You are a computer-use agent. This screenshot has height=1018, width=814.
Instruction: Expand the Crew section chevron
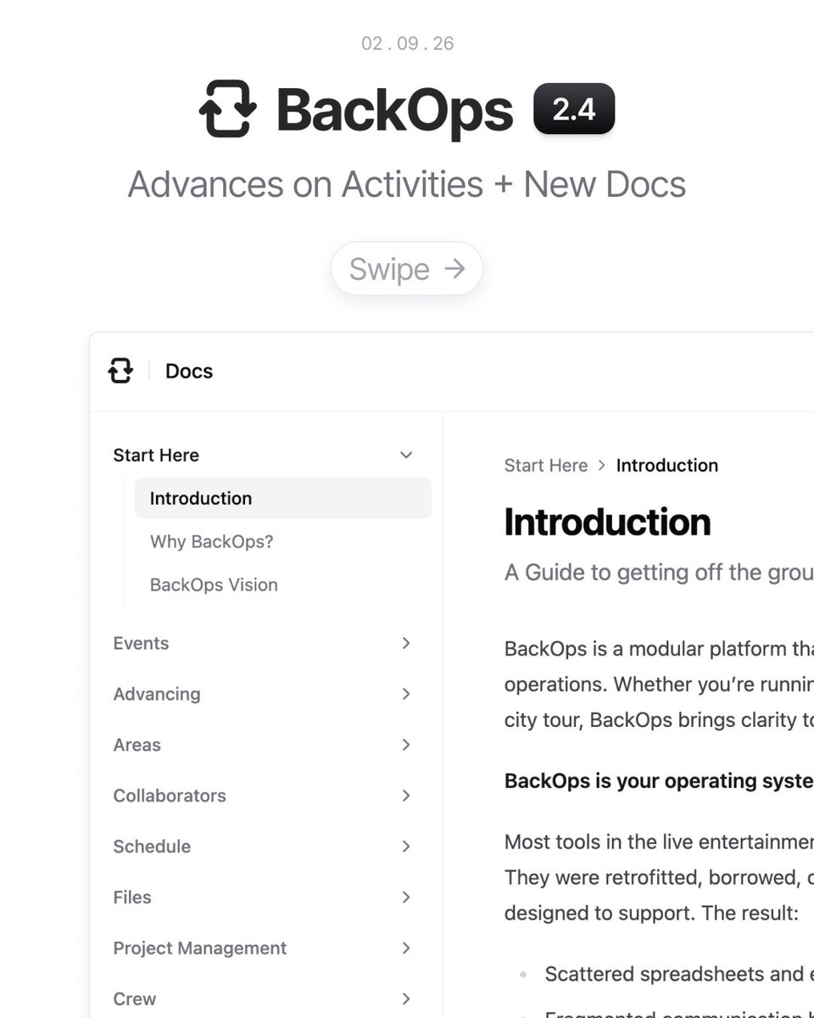click(406, 998)
